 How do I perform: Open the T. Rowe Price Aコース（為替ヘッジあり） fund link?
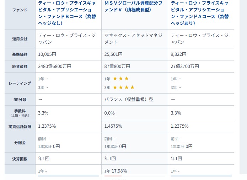pyautogui.click(x=200, y=12)
